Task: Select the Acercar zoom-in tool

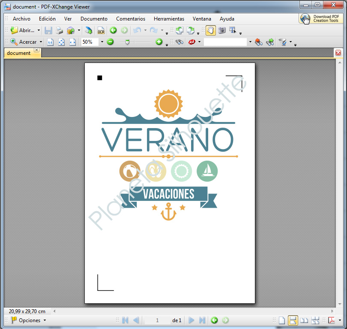Action: click(24, 42)
